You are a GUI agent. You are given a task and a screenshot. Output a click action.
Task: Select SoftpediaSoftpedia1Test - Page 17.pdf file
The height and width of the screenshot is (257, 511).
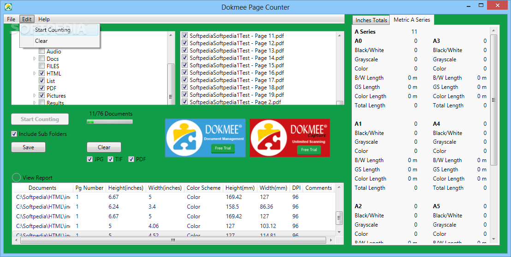(237, 80)
